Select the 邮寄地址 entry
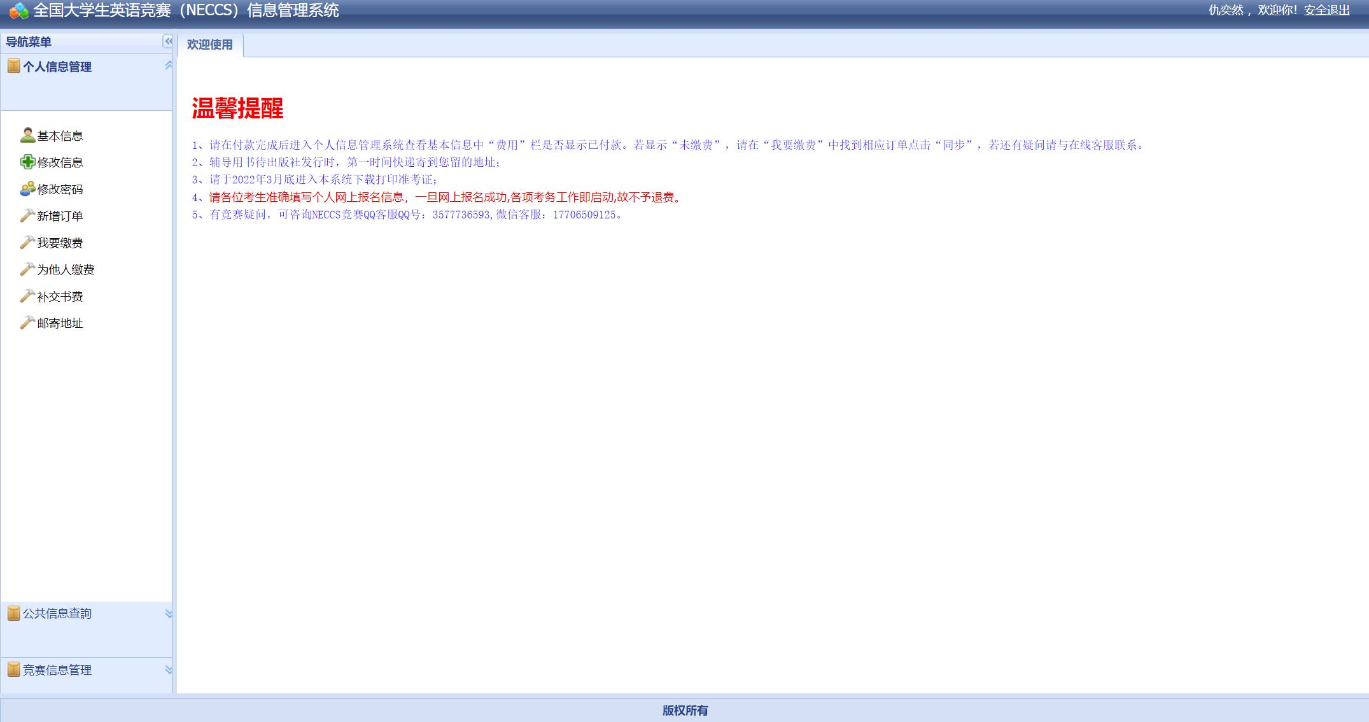Image resolution: width=1369 pixels, height=722 pixels. [x=60, y=323]
